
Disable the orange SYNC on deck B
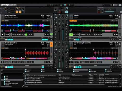point(71,21)
